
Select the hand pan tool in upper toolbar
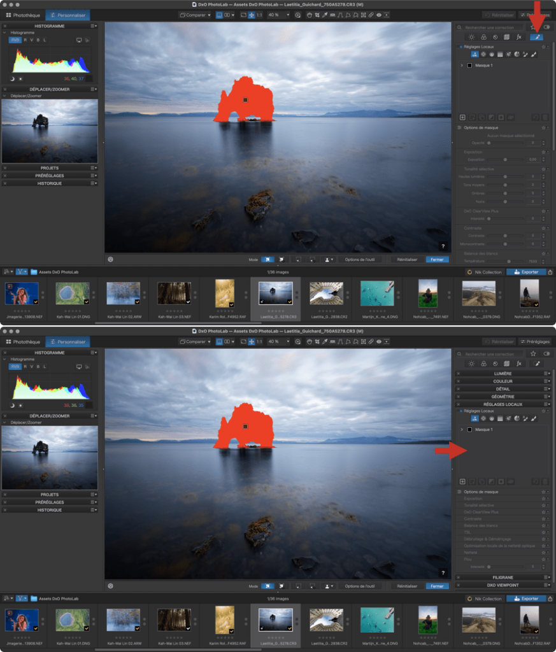309,15
